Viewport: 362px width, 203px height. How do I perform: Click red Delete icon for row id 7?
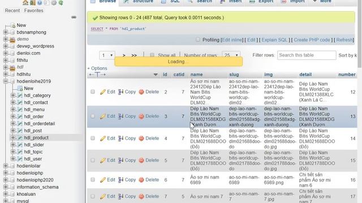(141, 197)
